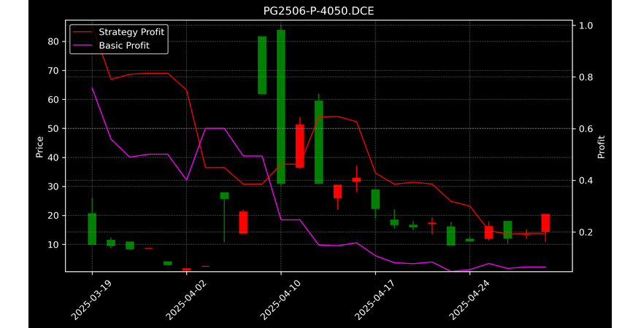This screenshot has height=328, width=641.
Task: Click the 10 price tick label
Action: tap(54, 244)
